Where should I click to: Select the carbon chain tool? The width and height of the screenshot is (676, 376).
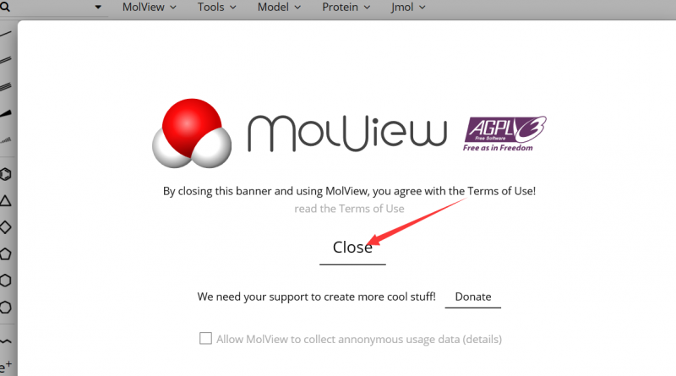(x=5, y=341)
